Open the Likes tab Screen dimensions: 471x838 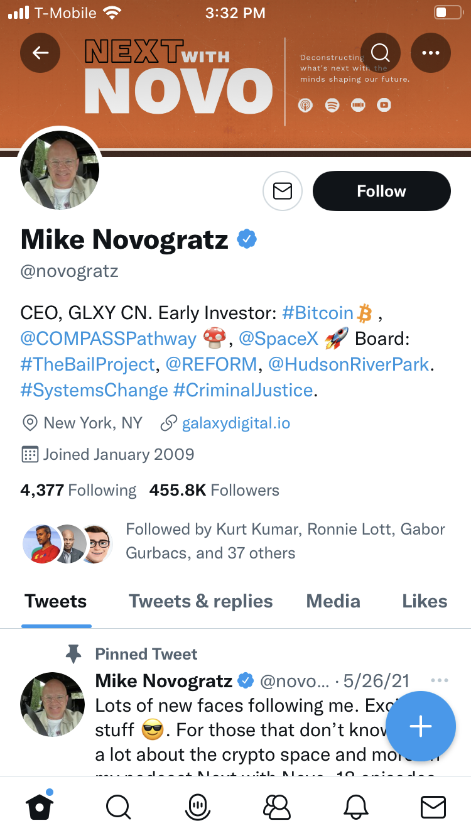(425, 602)
